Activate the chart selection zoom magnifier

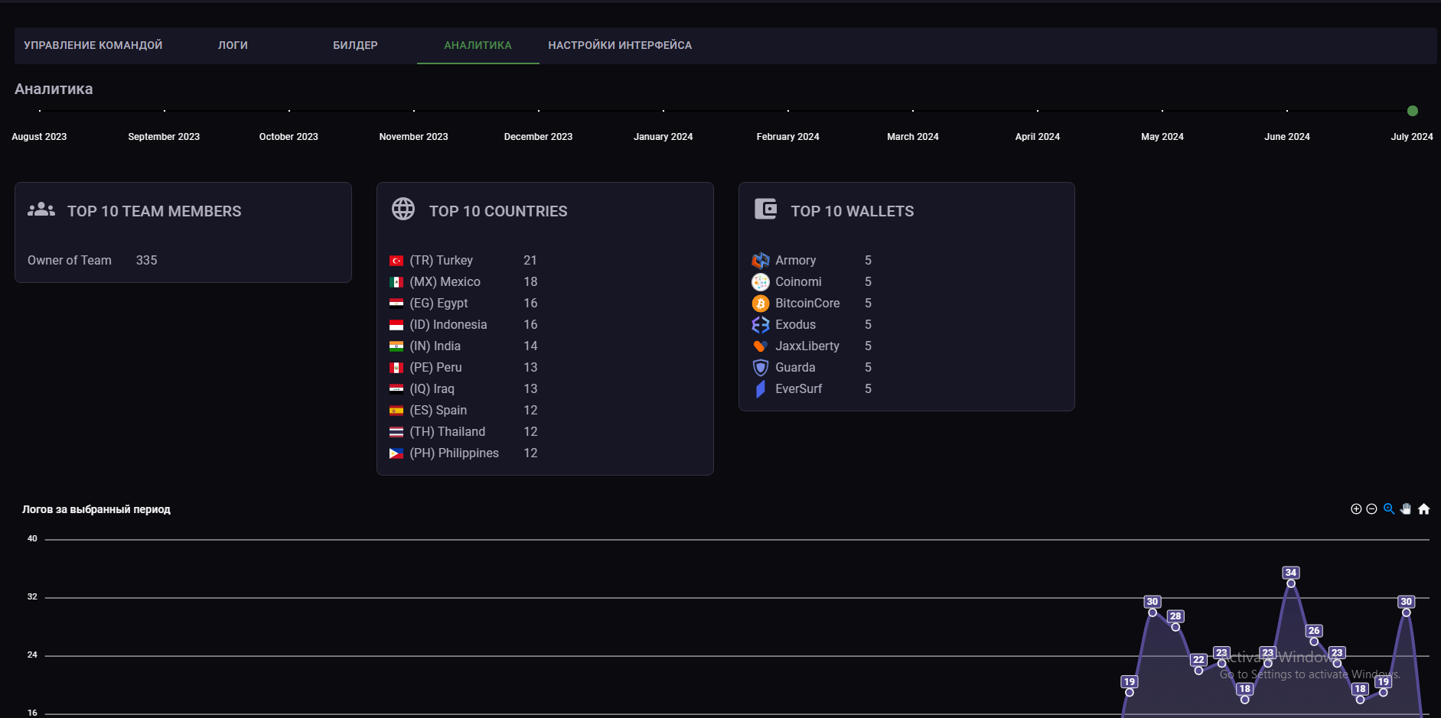point(1389,509)
